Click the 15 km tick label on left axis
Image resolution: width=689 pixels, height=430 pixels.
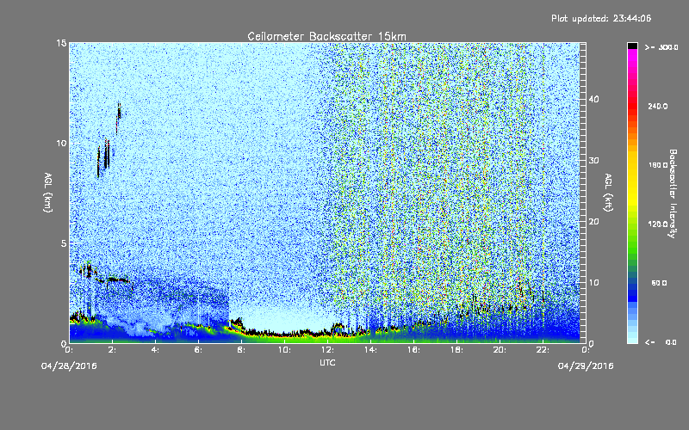pyautogui.click(x=61, y=43)
